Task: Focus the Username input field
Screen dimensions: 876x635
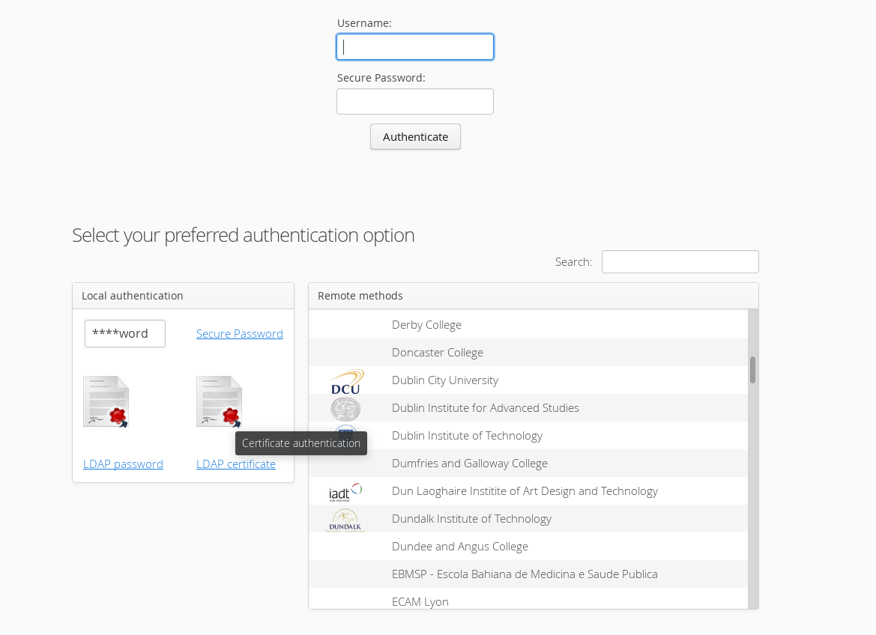Action: pyautogui.click(x=415, y=47)
